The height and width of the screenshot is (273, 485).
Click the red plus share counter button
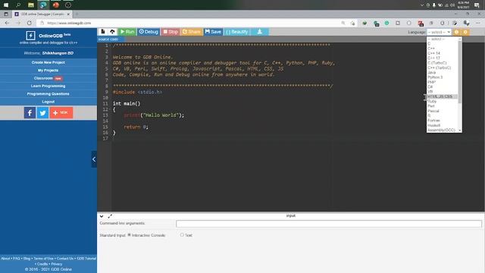[61, 113]
